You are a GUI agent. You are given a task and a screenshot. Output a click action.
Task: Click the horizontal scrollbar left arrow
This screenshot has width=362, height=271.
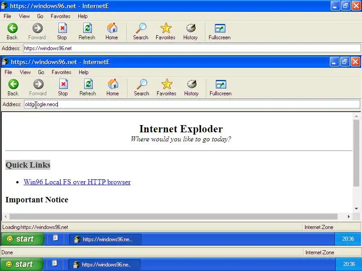pyautogui.click(x=5, y=216)
